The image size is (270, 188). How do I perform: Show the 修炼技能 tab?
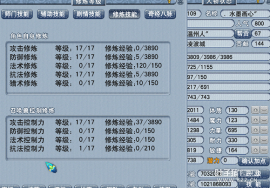[124, 14]
